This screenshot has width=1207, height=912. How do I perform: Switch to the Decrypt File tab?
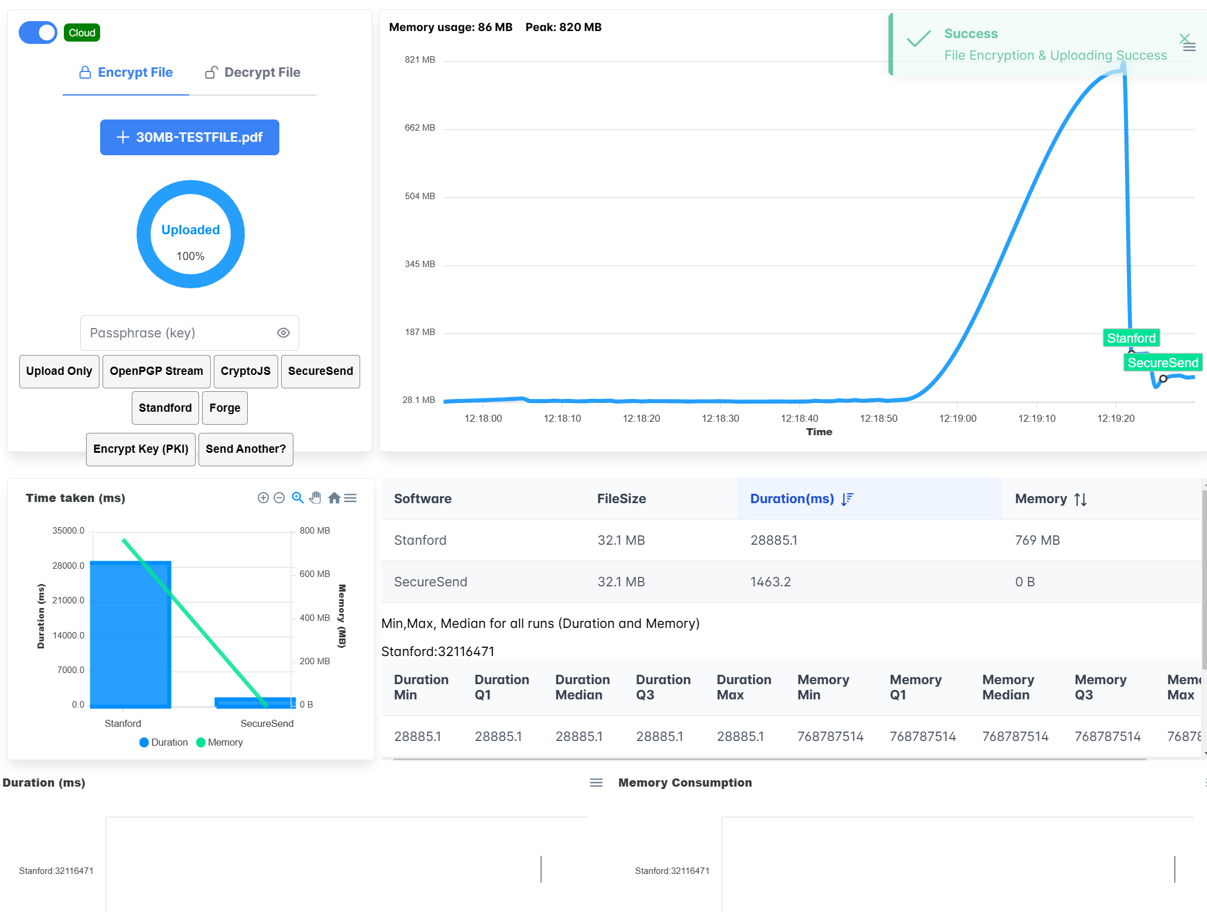tap(252, 73)
